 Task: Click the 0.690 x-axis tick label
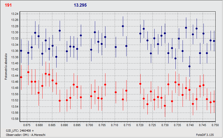point(64,125)
